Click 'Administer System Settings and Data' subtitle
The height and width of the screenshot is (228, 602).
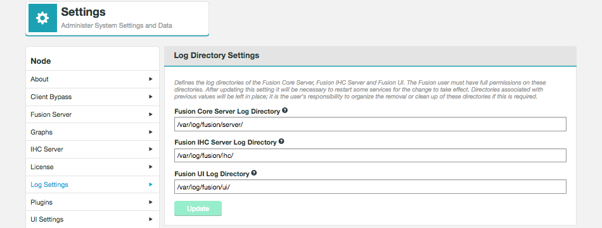point(117,26)
